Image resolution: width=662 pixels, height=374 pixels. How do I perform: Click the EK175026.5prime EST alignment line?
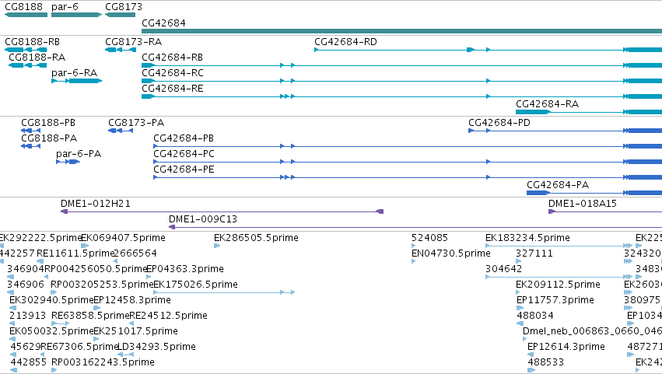224,292
